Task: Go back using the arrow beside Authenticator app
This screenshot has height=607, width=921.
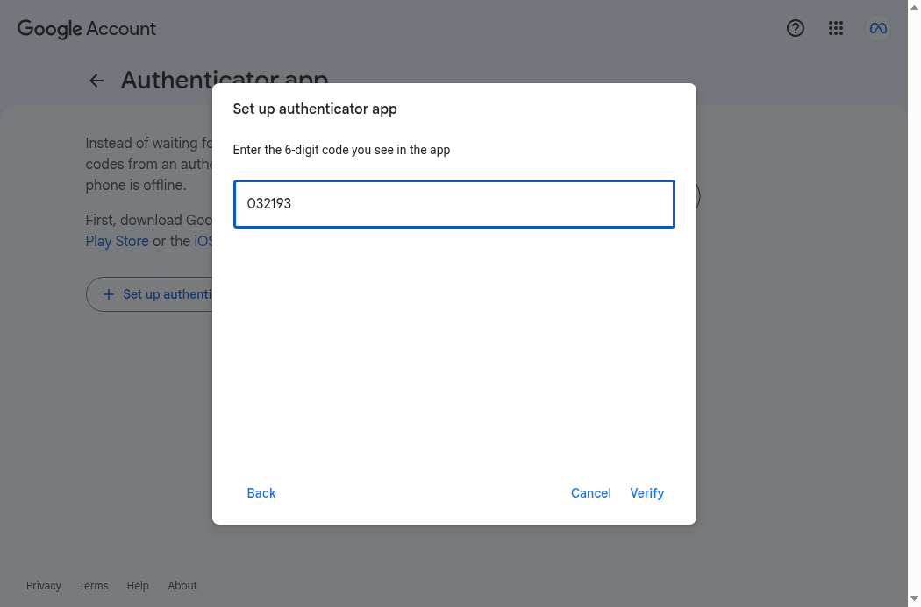Action: click(96, 81)
